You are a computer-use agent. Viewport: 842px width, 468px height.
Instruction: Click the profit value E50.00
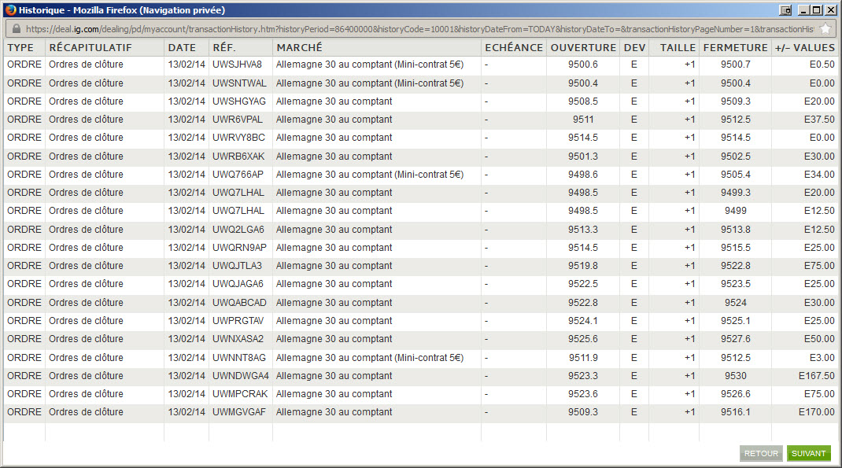[x=819, y=339]
